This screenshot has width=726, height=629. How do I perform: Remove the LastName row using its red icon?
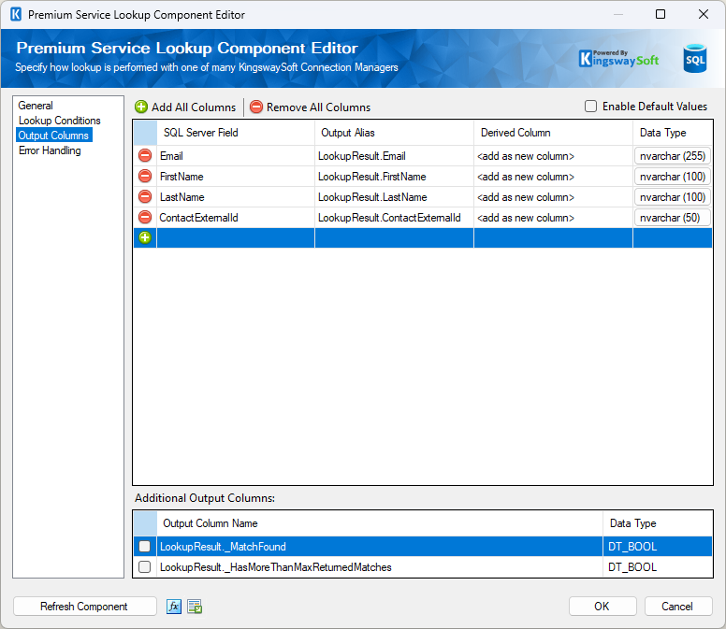tap(145, 196)
